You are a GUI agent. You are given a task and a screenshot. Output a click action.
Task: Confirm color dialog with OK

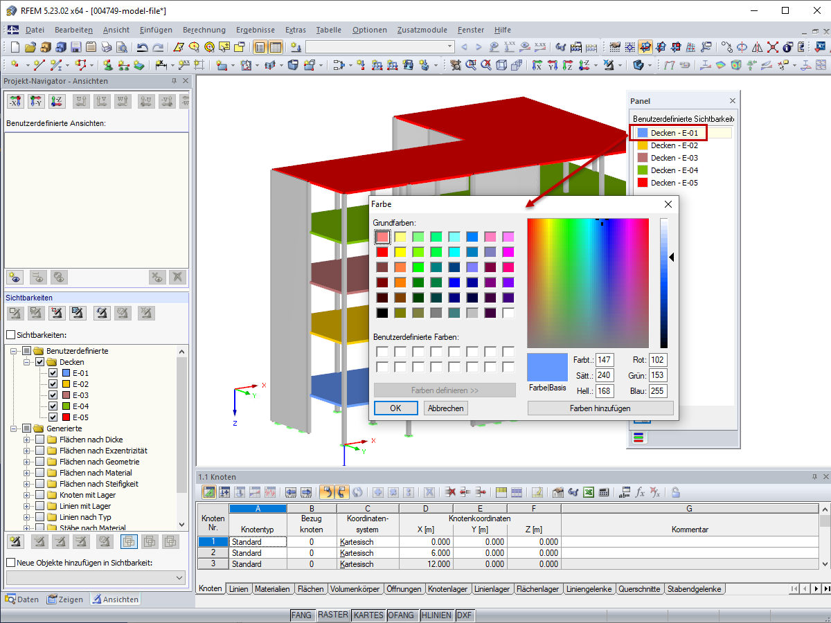tap(395, 408)
